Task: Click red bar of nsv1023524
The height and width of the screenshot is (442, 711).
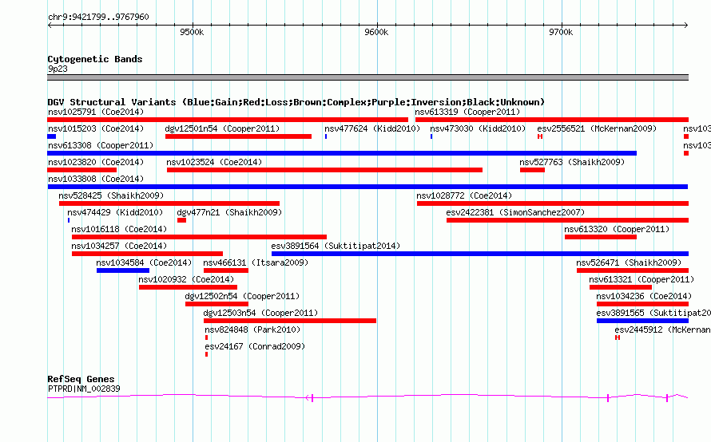Action: pyautogui.click(x=324, y=170)
